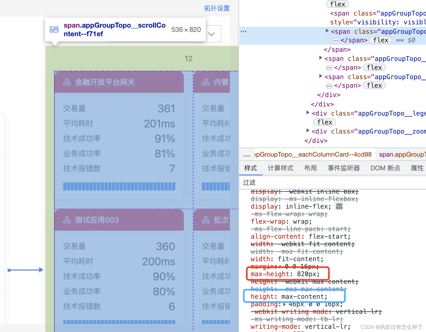
Task: Click the 交易量 value 361
Action: point(166,109)
